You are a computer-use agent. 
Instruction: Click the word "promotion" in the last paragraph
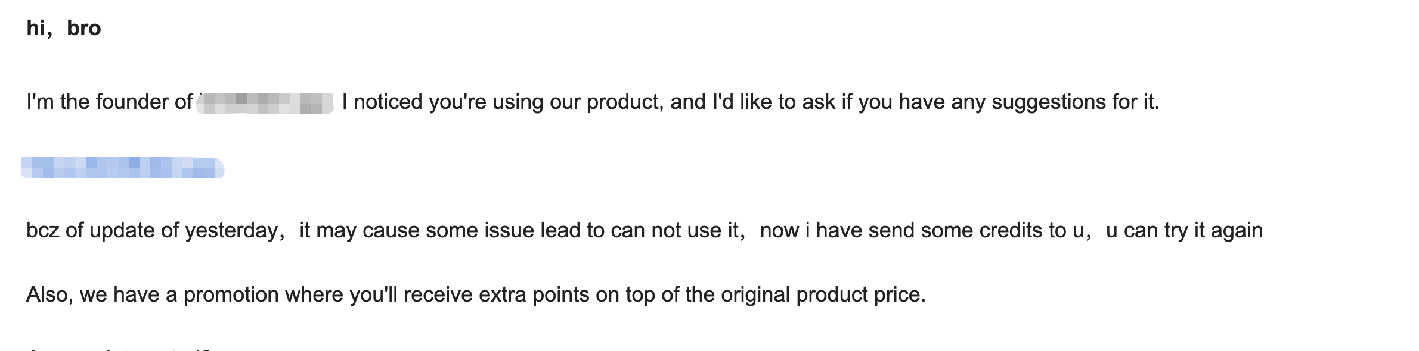pos(231,295)
